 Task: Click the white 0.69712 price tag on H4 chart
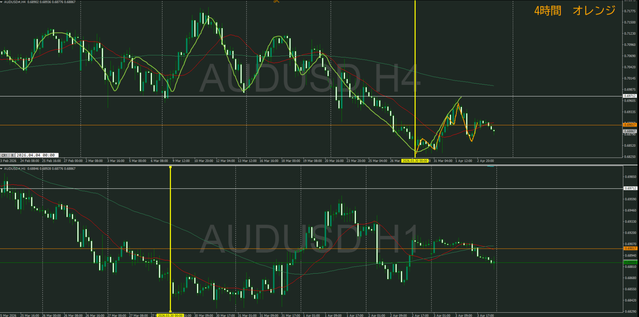click(x=630, y=96)
